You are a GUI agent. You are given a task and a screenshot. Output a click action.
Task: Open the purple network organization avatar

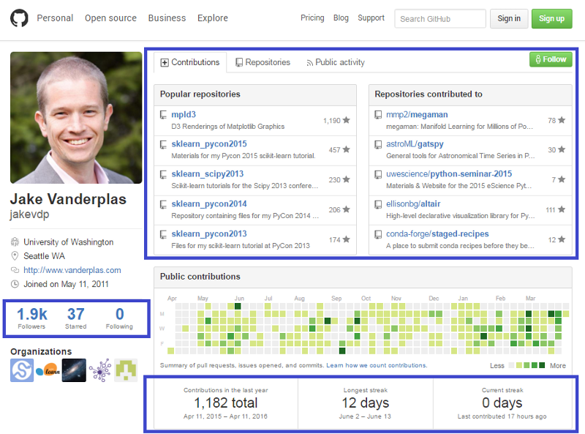pos(100,370)
